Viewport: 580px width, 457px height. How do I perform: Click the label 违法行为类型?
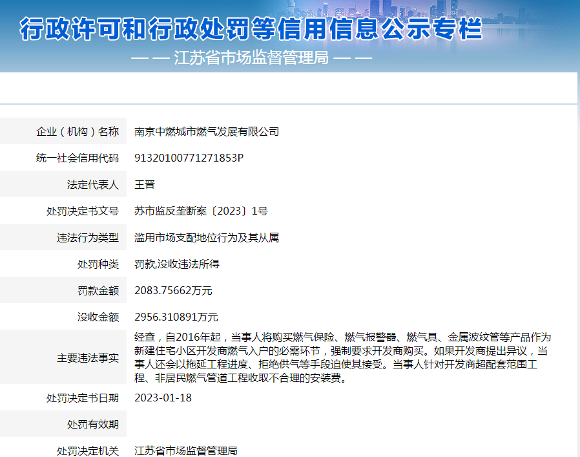coord(88,238)
